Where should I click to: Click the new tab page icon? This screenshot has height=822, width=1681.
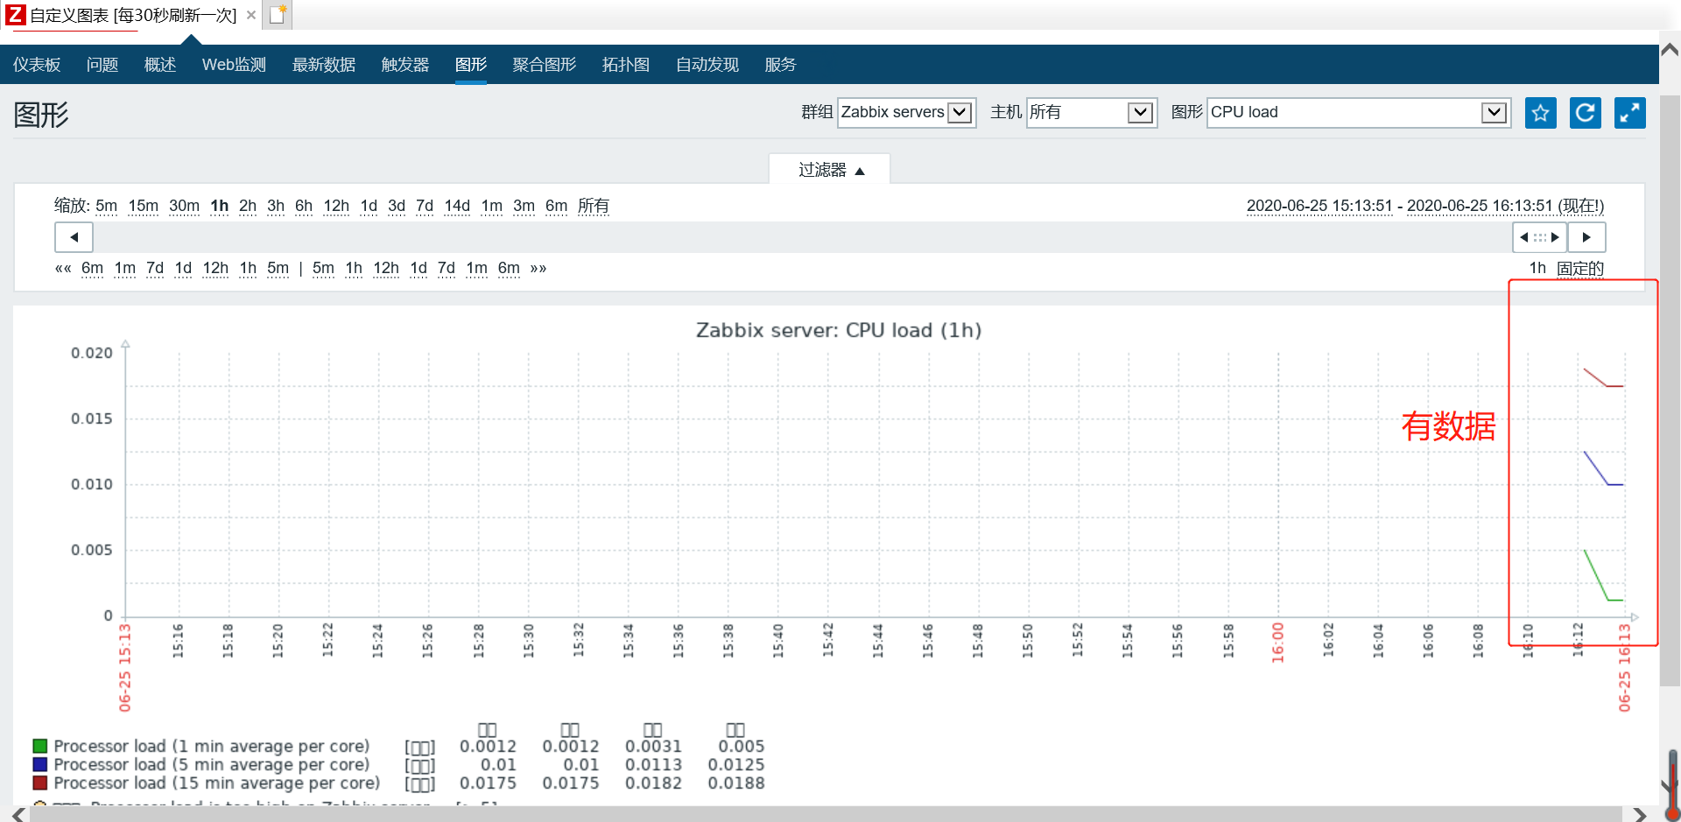(x=278, y=15)
